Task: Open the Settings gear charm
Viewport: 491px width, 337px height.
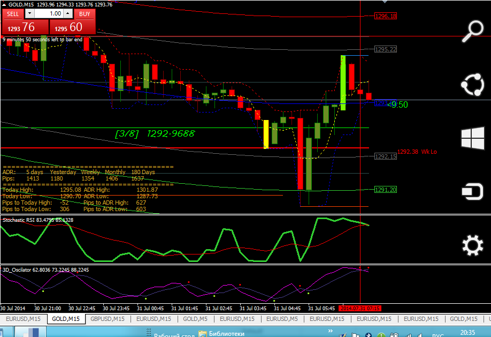Action: (x=472, y=245)
